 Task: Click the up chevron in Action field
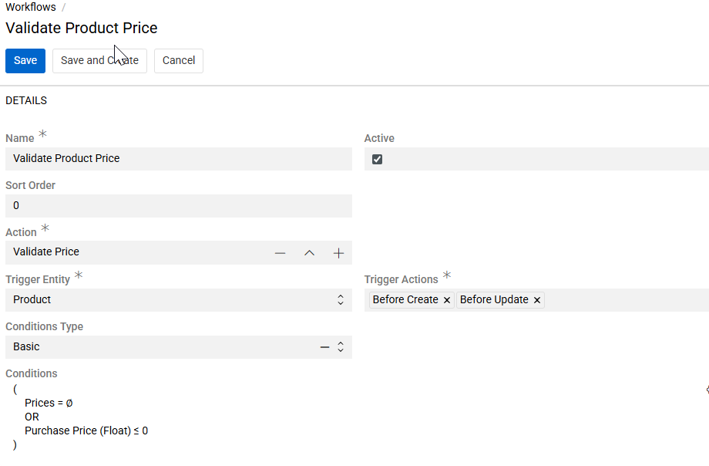coord(309,253)
